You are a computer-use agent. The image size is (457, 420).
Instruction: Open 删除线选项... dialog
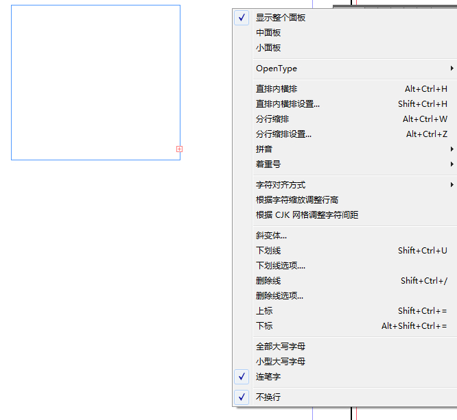click(345, 296)
